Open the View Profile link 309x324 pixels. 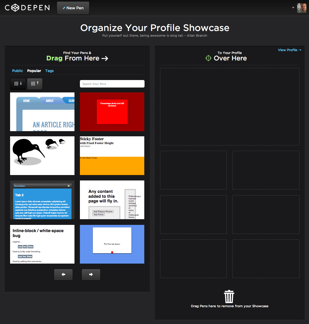coord(289,50)
